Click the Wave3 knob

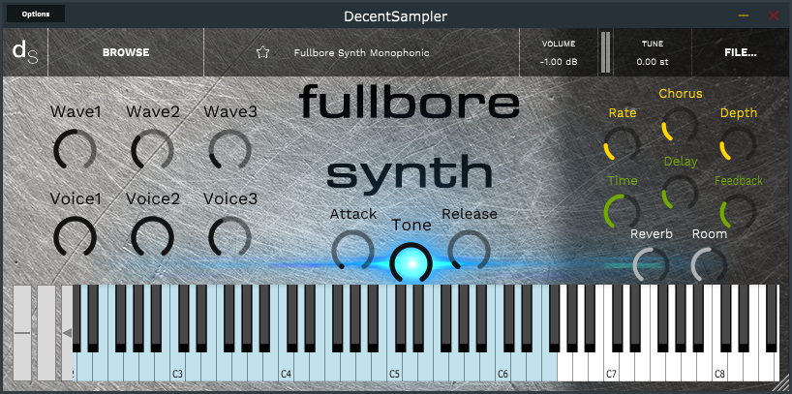(x=229, y=149)
